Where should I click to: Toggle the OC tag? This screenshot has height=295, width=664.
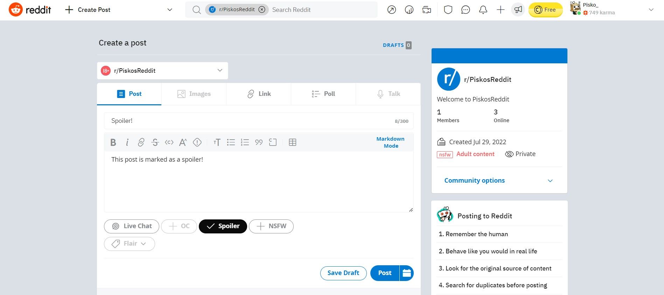(179, 226)
